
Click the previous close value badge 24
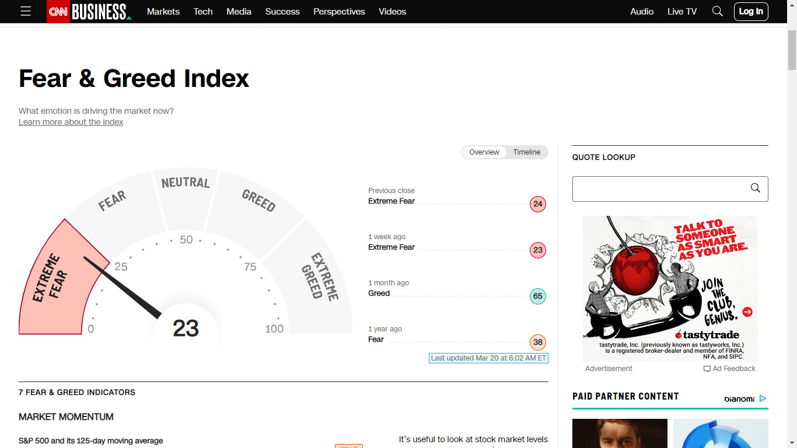click(x=538, y=204)
